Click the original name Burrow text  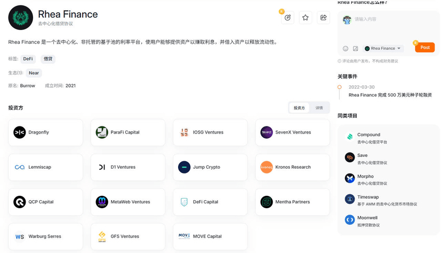[x=28, y=86]
